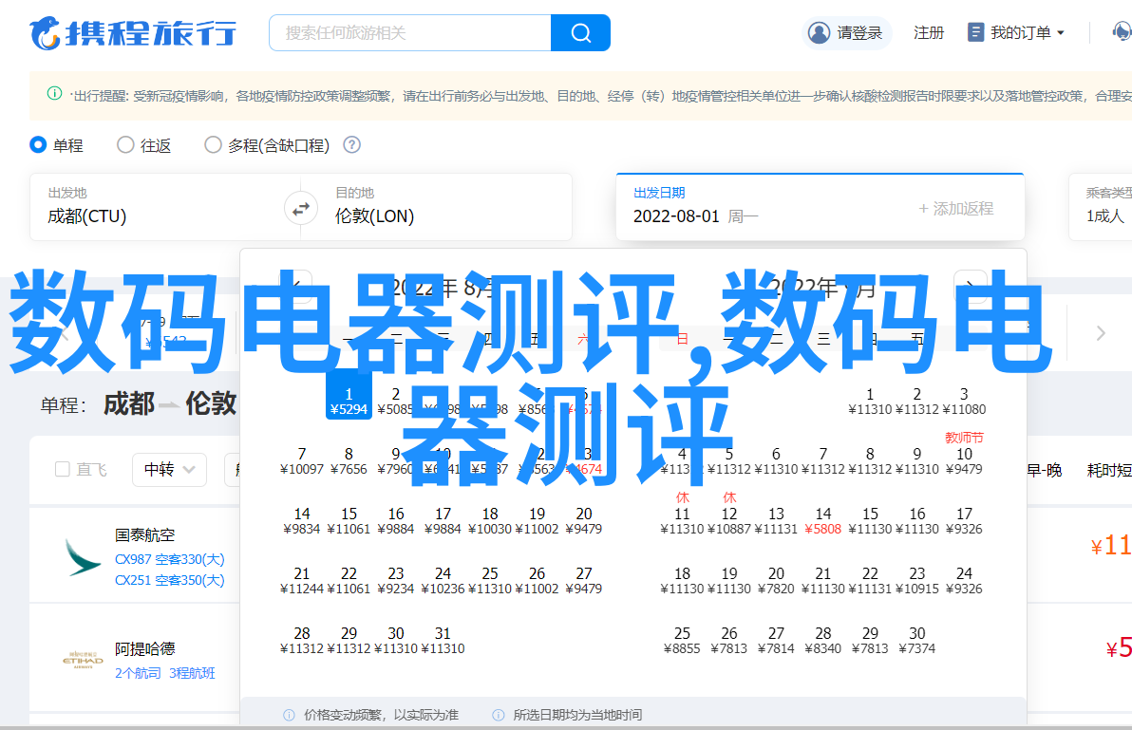Open flight CX251 空客350(大) details
The width and height of the screenshot is (1132, 730).
[x=170, y=580]
